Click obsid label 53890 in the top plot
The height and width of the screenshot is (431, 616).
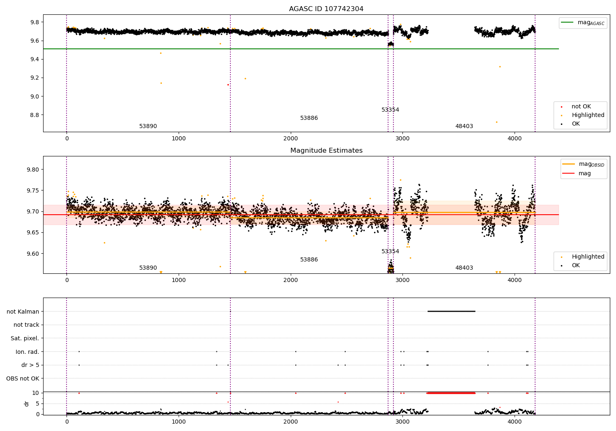(x=148, y=126)
